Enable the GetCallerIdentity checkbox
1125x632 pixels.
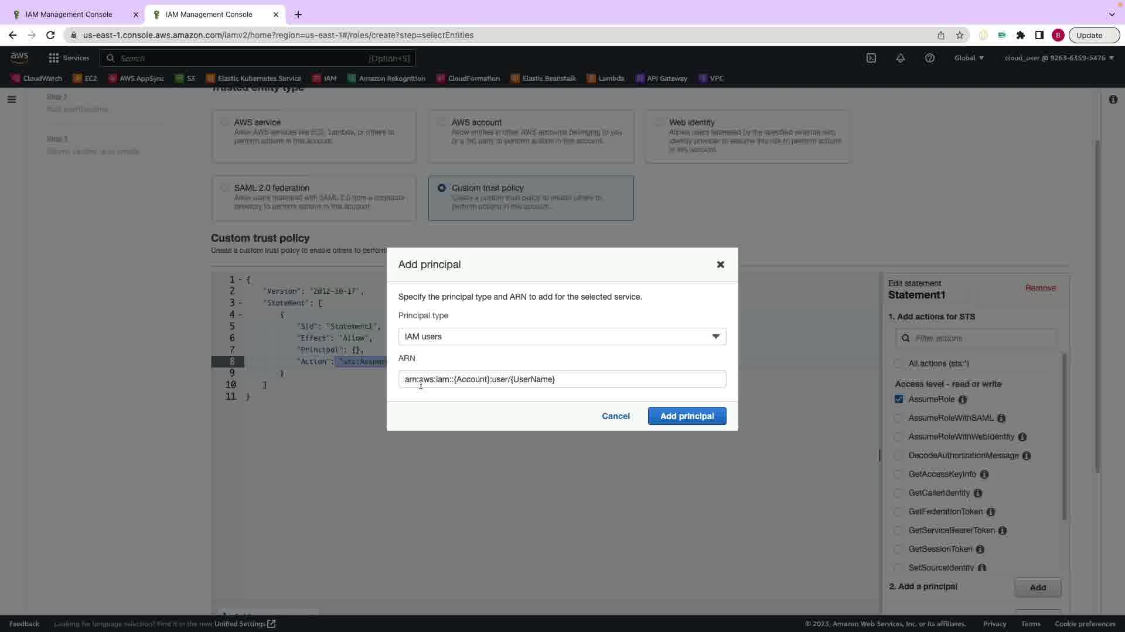(898, 493)
